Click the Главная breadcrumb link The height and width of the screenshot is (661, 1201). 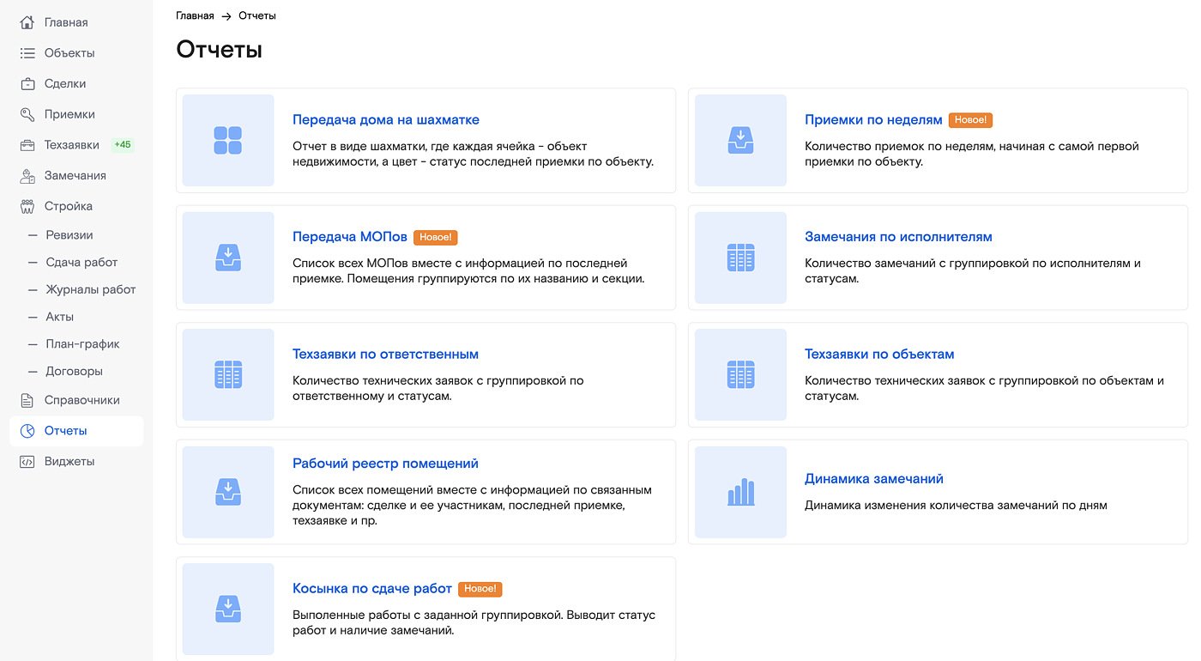tap(195, 16)
